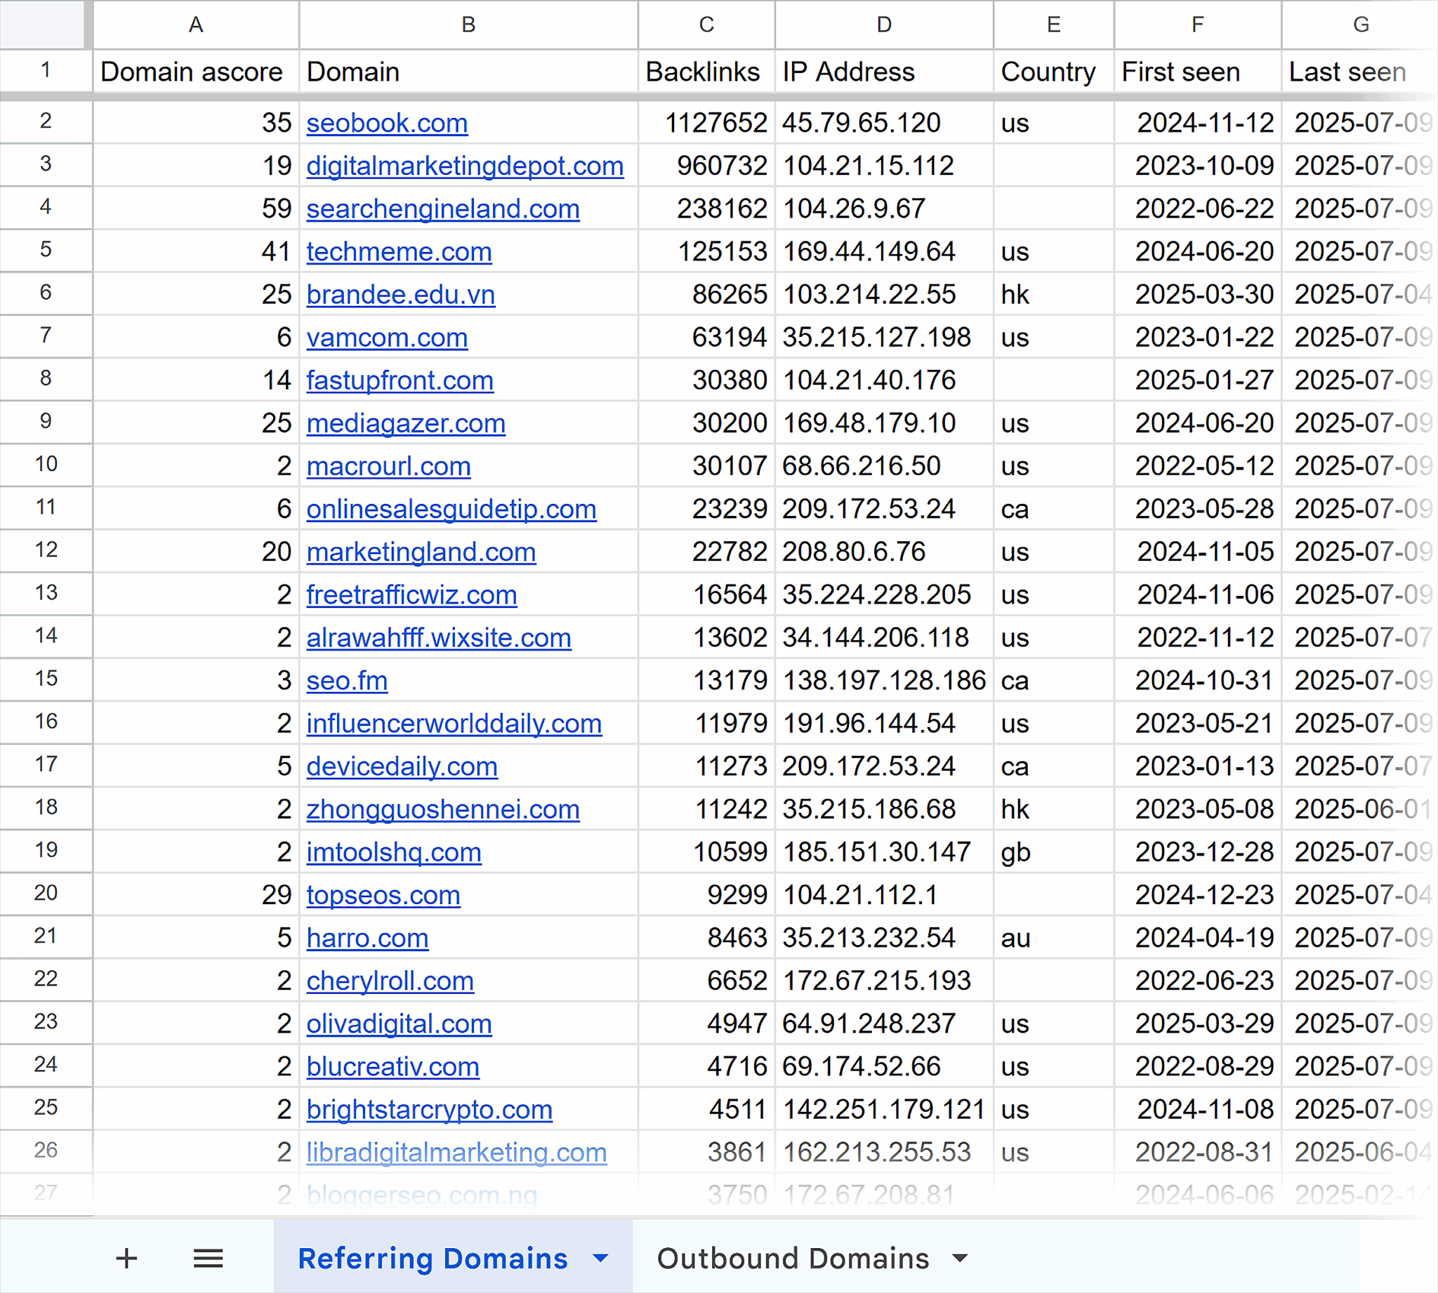Select column A header
This screenshot has height=1293, width=1438.
pyautogui.click(x=194, y=24)
